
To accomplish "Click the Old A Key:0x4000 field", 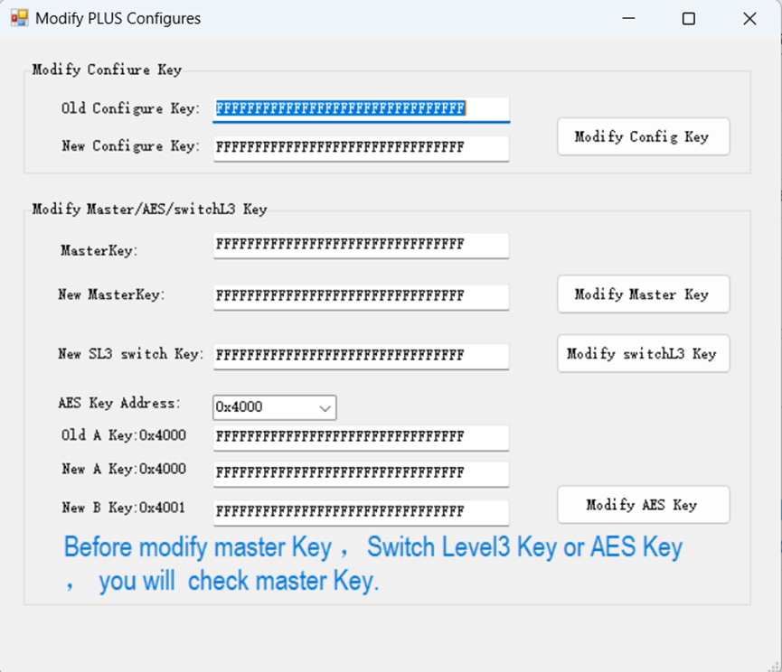I will coord(361,437).
